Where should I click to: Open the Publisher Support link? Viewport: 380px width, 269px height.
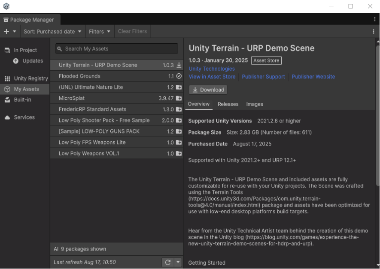(264, 77)
